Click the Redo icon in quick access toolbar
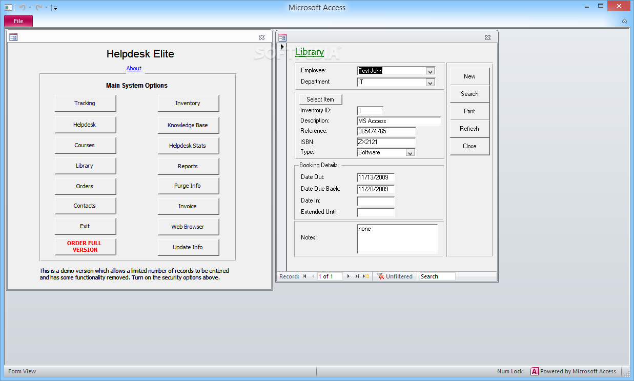634x381 pixels. coord(38,7)
